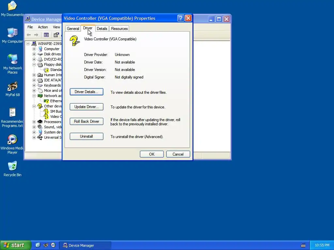Image resolution: width=334 pixels, height=250 pixels.
Task: Open the File menu in Device Manager
Action: pos(30,27)
